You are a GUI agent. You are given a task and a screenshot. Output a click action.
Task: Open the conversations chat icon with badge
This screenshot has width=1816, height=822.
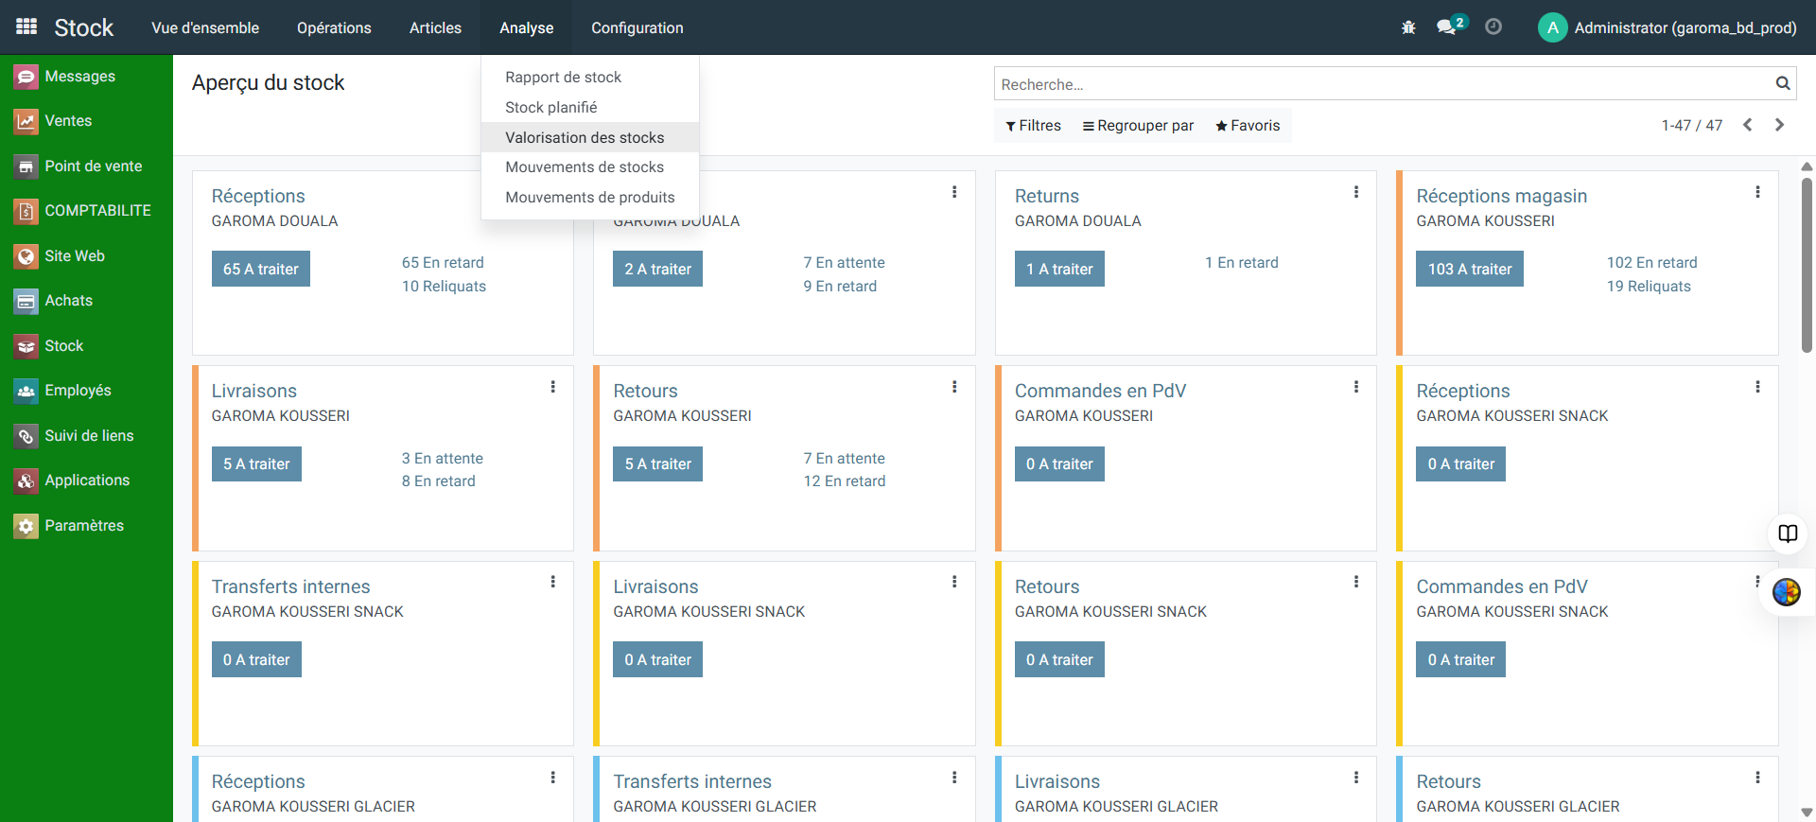tap(1447, 27)
